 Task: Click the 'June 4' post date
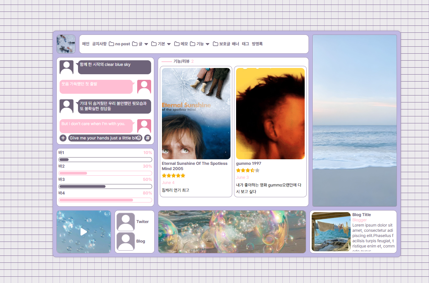(x=168, y=183)
